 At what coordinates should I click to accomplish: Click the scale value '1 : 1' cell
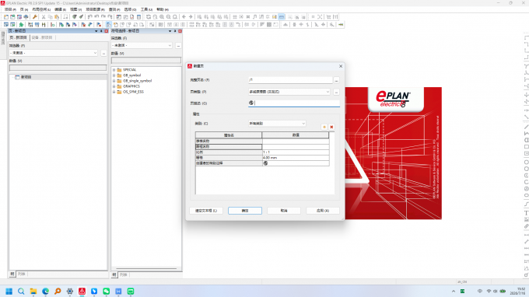coord(296,152)
